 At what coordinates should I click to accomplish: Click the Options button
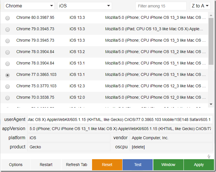click(x=16, y=165)
